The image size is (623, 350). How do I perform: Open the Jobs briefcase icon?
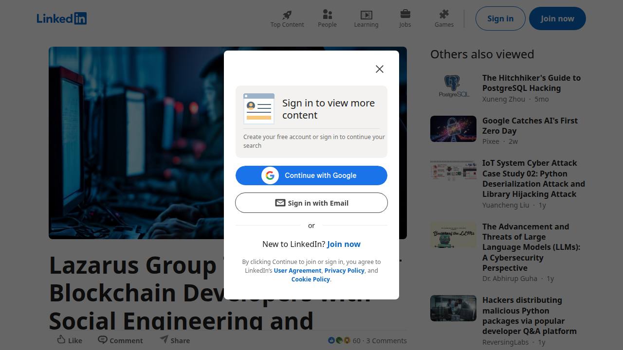[405, 14]
